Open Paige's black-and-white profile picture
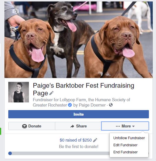Image resolution: width=156 pixels, height=161 pixels. (x=19, y=92)
